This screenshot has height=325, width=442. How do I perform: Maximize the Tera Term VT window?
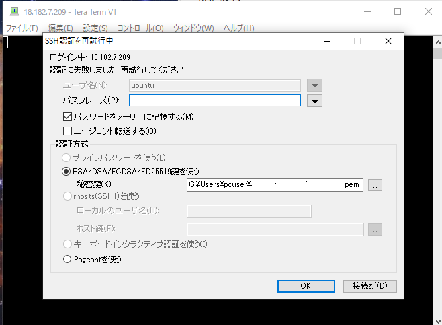click(x=398, y=11)
